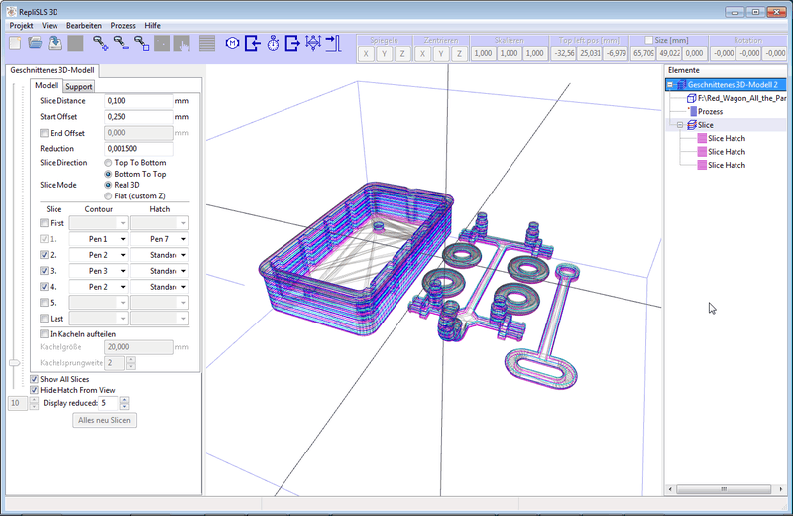Click the save project icon

(56, 43)
